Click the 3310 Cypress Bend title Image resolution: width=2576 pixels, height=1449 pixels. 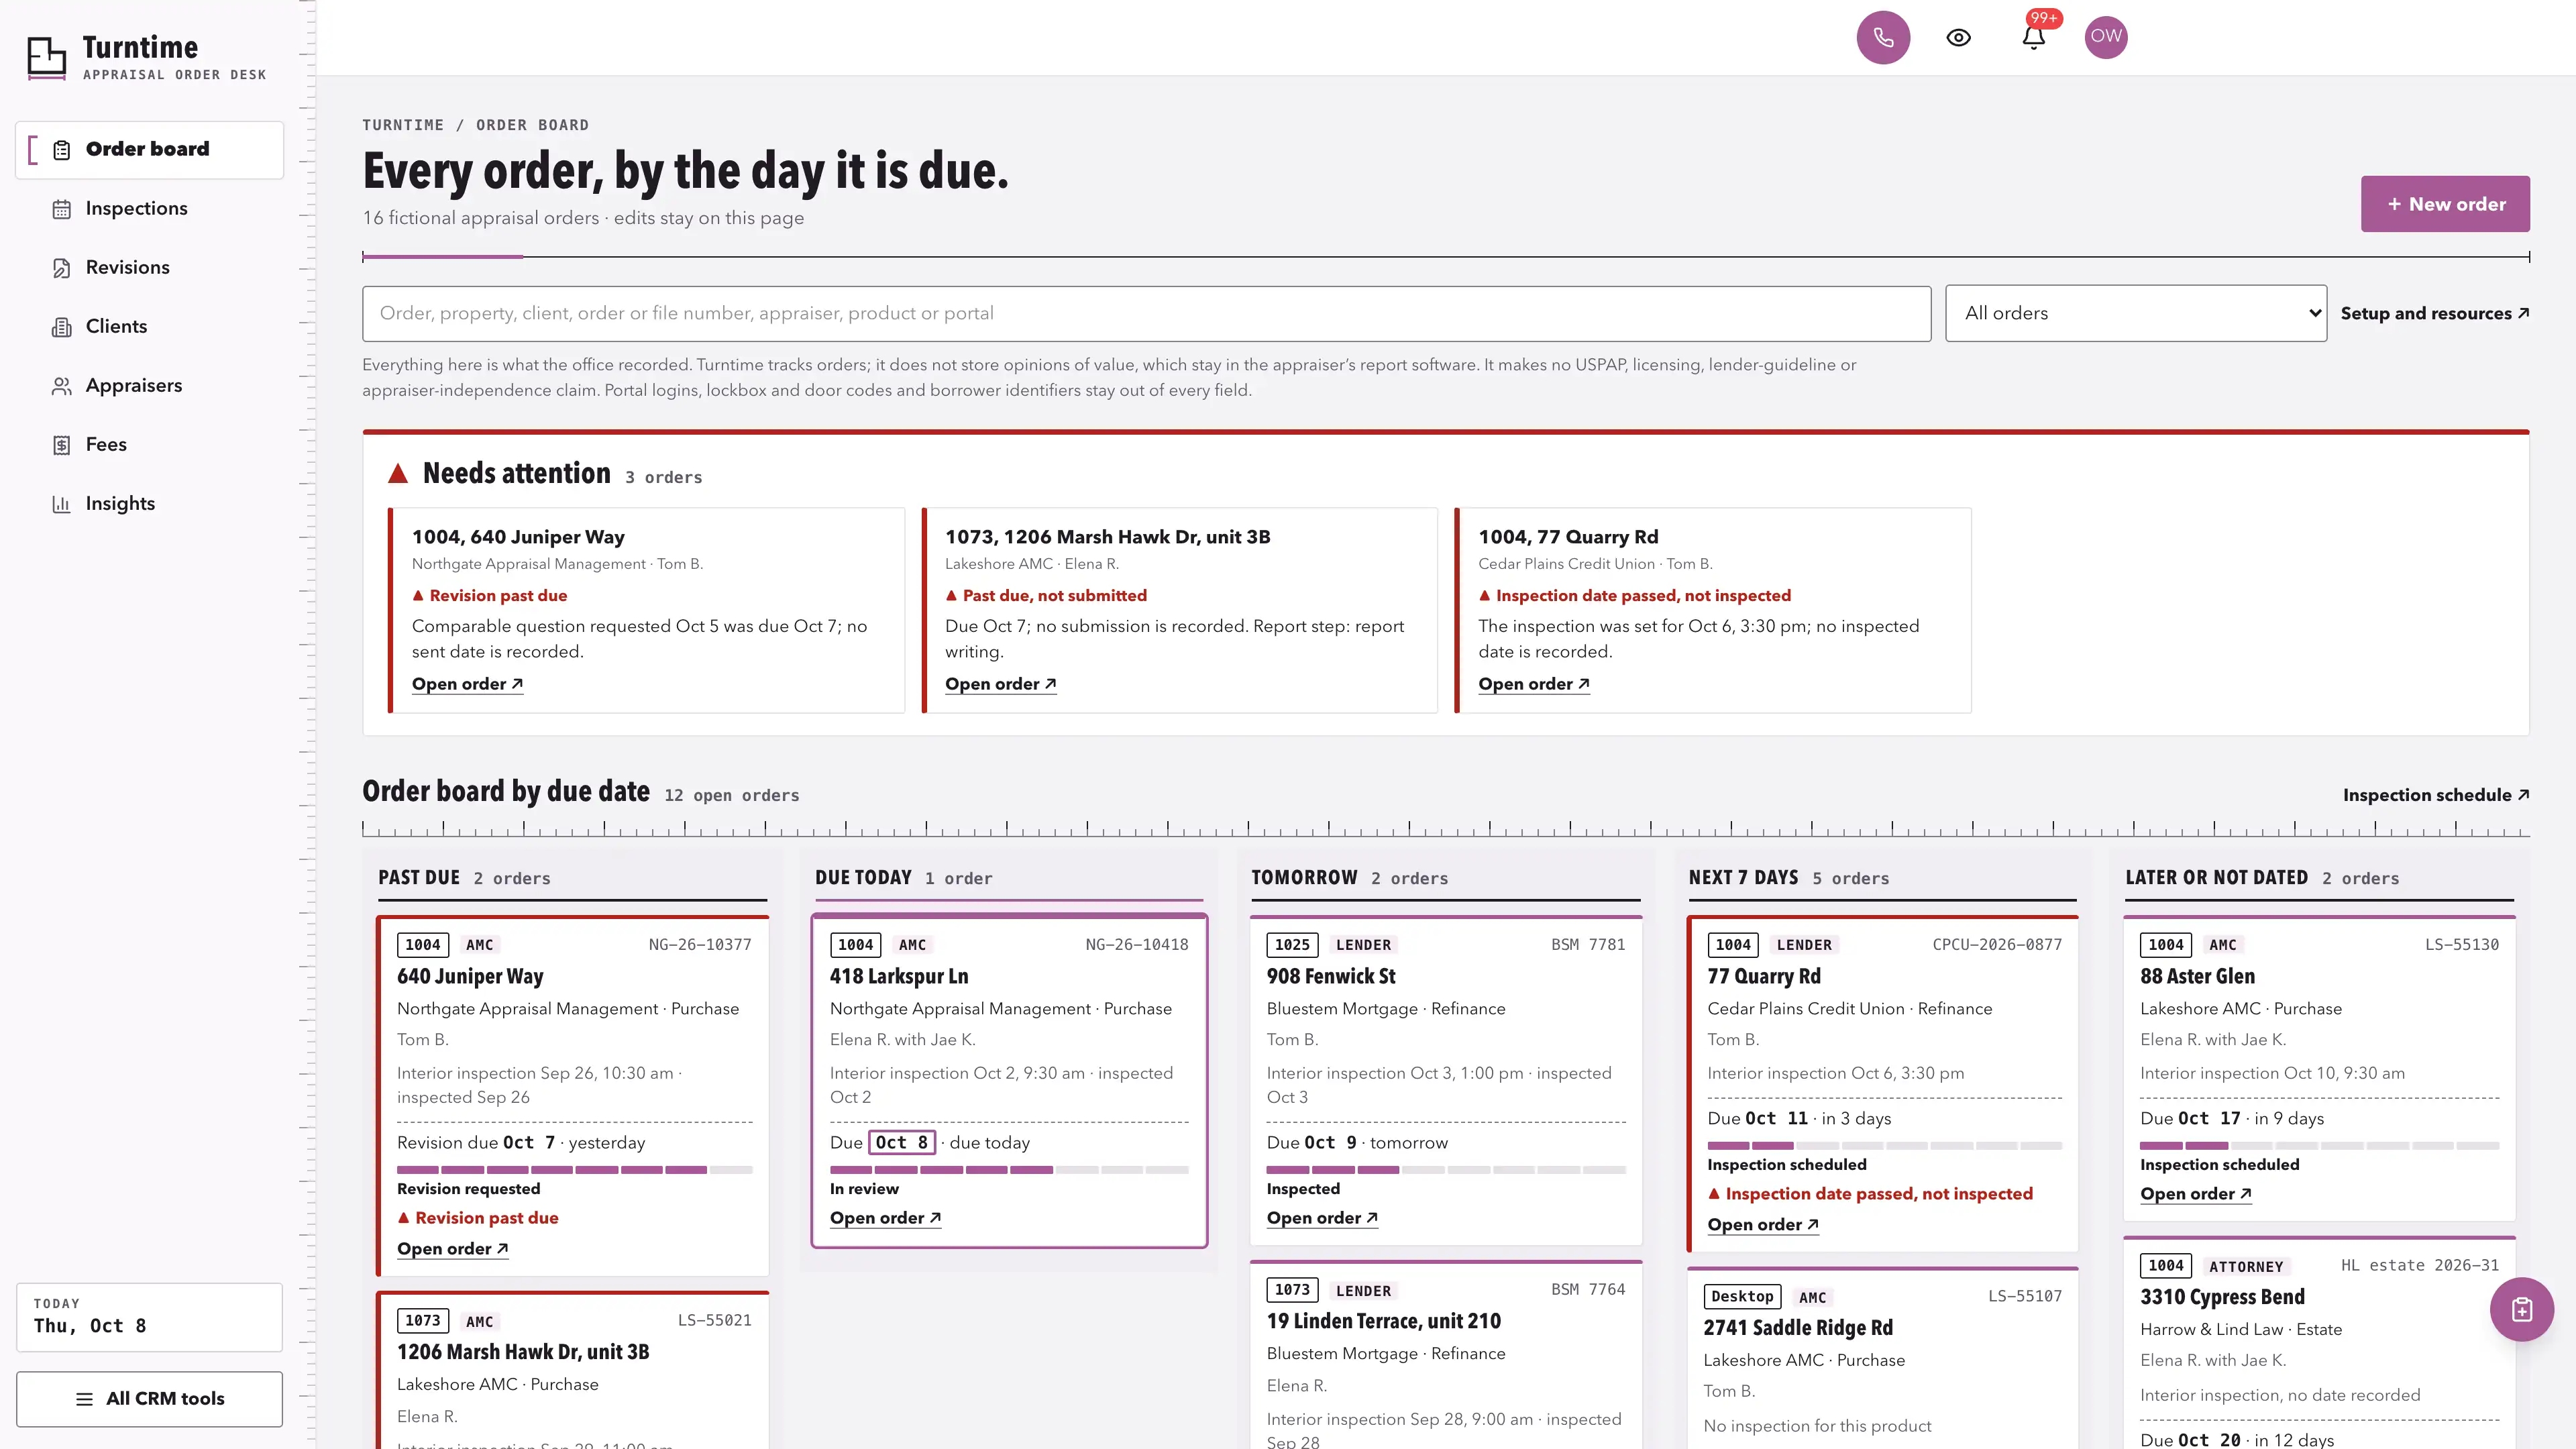(2221, 1297)
